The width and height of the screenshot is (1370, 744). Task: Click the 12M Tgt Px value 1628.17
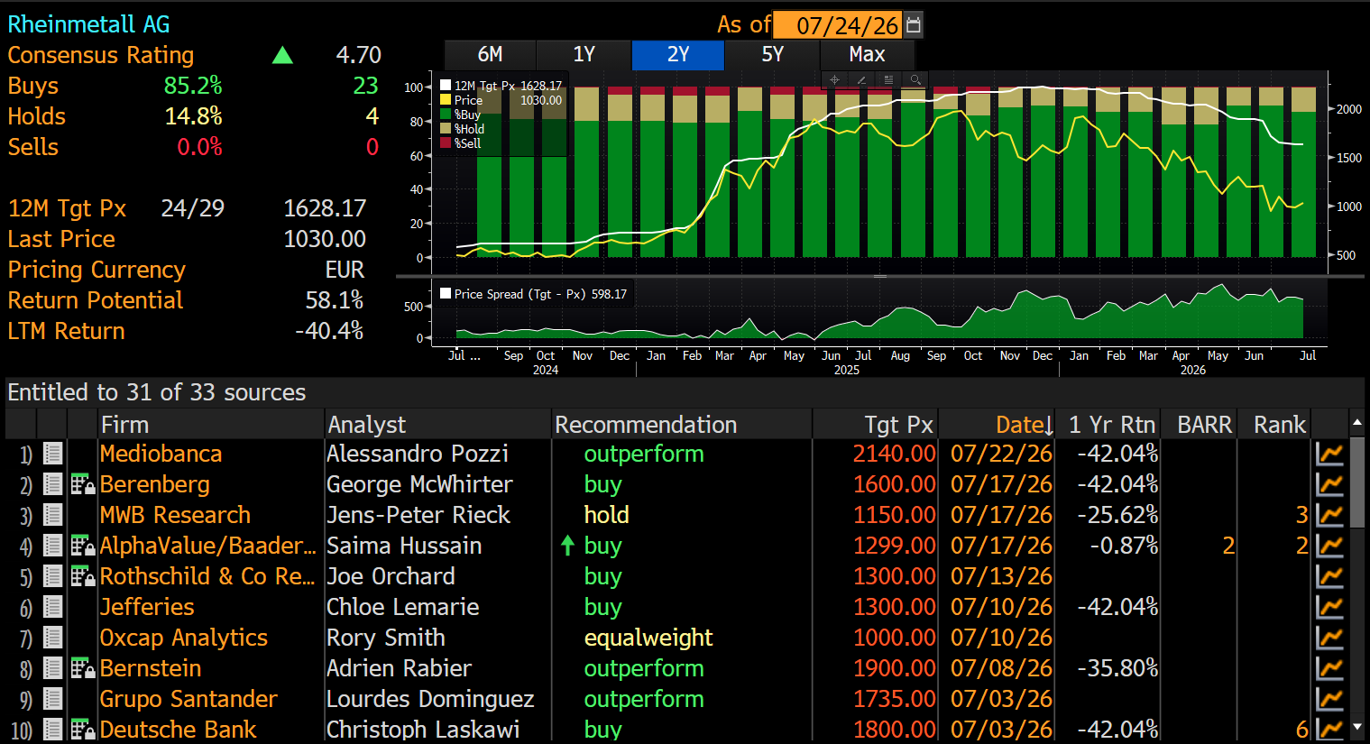pos(325,208)
